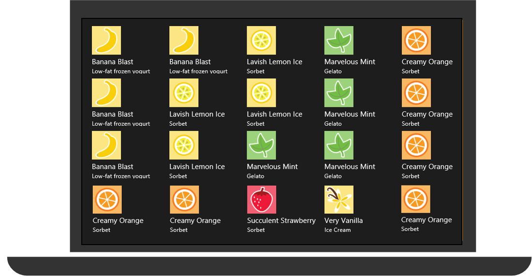The image size is (532, 277).
Task: Choose the Marvelous Mint icon directly above Very Vanilla
Action: point(339,145)
